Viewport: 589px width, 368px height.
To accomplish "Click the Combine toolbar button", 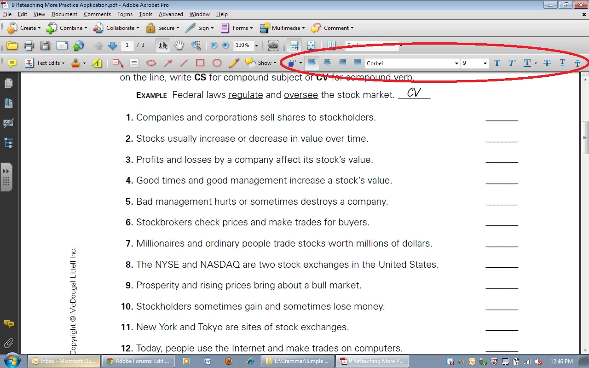I will [x=67, y=28].
